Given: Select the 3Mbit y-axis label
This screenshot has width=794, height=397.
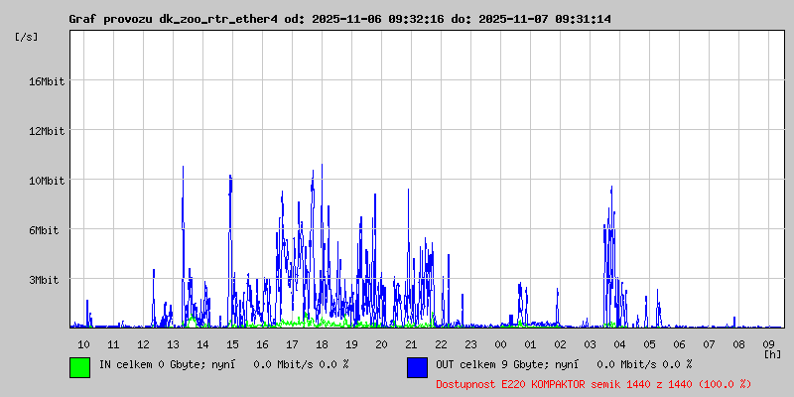Looking at the screenshot, I should [x=46, y=280].
